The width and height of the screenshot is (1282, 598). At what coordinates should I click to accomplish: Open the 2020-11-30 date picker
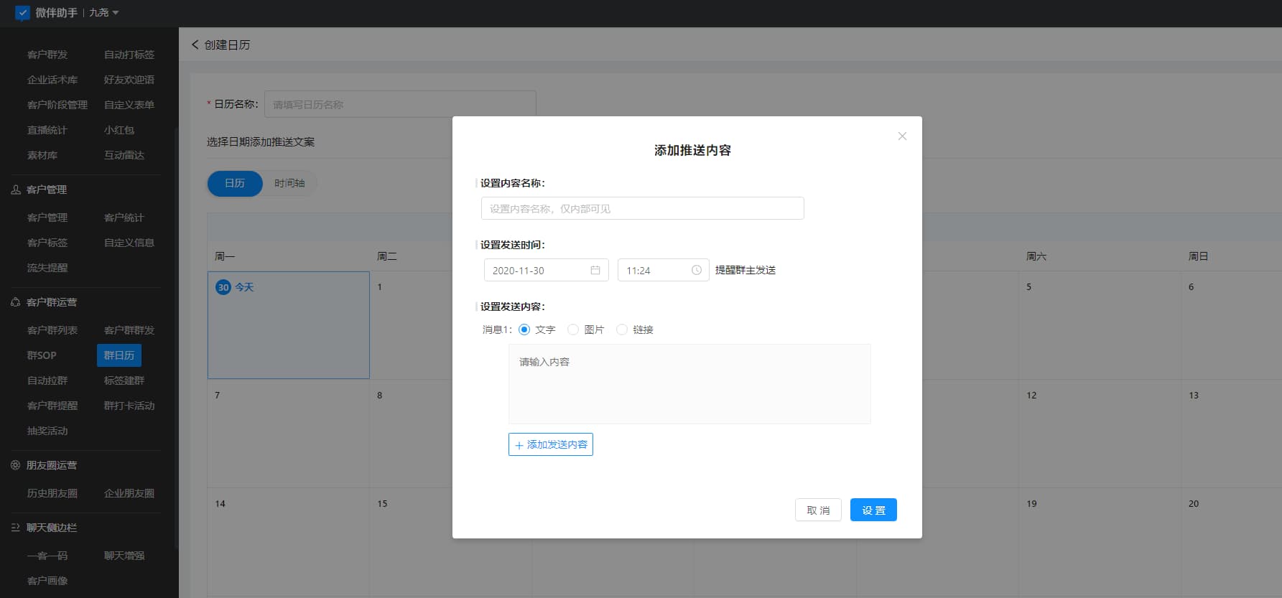point(546,271)
